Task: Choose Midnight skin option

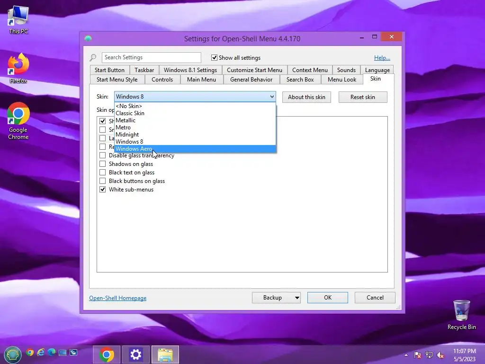Action: pos(195,135)
